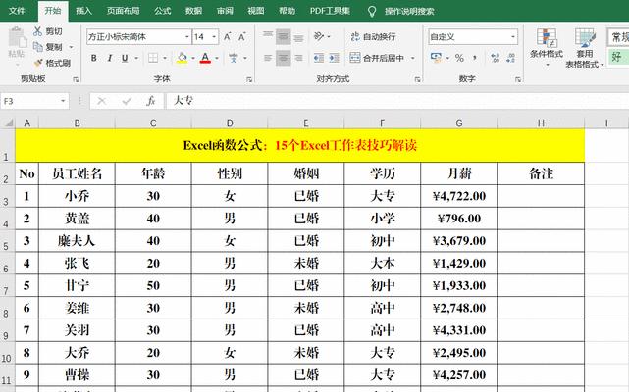The width and height of the screenshot is (629, 392).
Task: Click the 自动换行 wrap text button
Action: [x=373, y=37]
